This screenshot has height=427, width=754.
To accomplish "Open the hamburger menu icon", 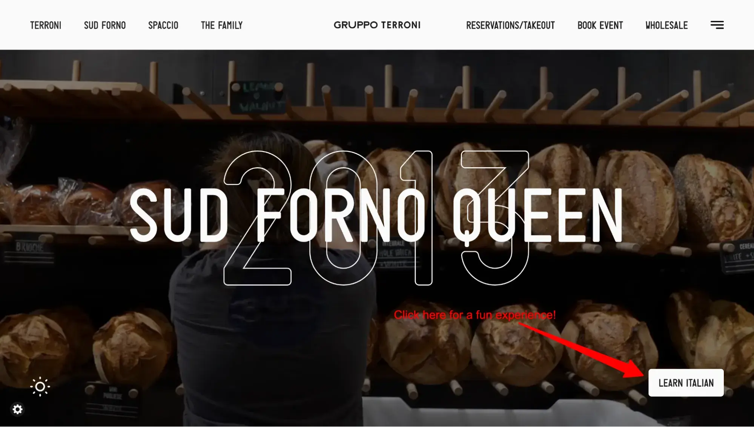I will pos(717,25).
